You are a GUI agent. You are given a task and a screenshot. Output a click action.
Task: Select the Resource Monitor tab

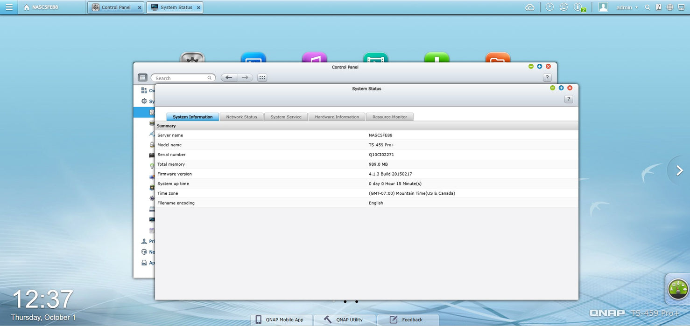[389, 117]
